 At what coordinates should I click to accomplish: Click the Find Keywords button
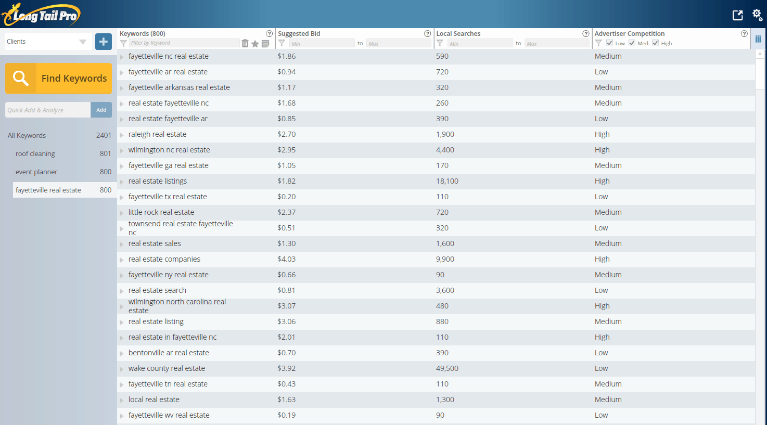pyautogui.click(x=58, y=78)
